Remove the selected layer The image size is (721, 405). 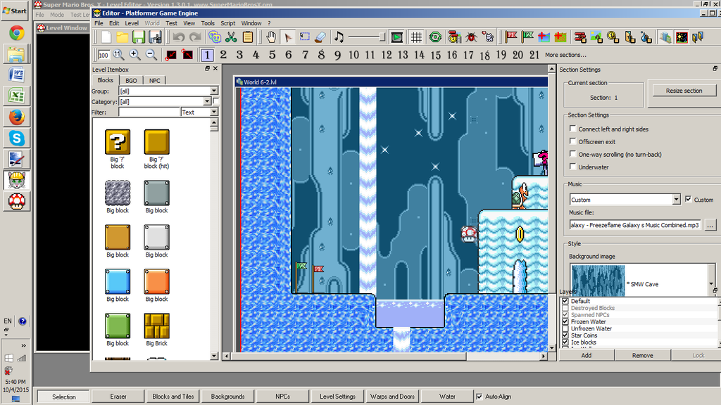pos(642,355)
